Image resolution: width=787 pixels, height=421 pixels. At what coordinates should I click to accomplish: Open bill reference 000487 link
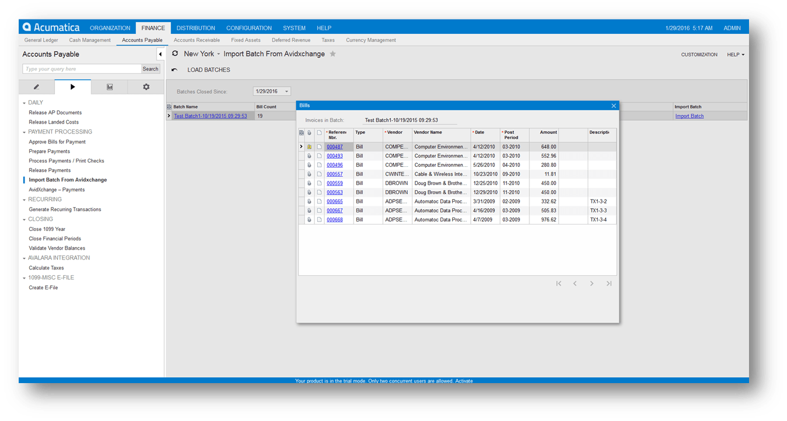pos(335,147)
